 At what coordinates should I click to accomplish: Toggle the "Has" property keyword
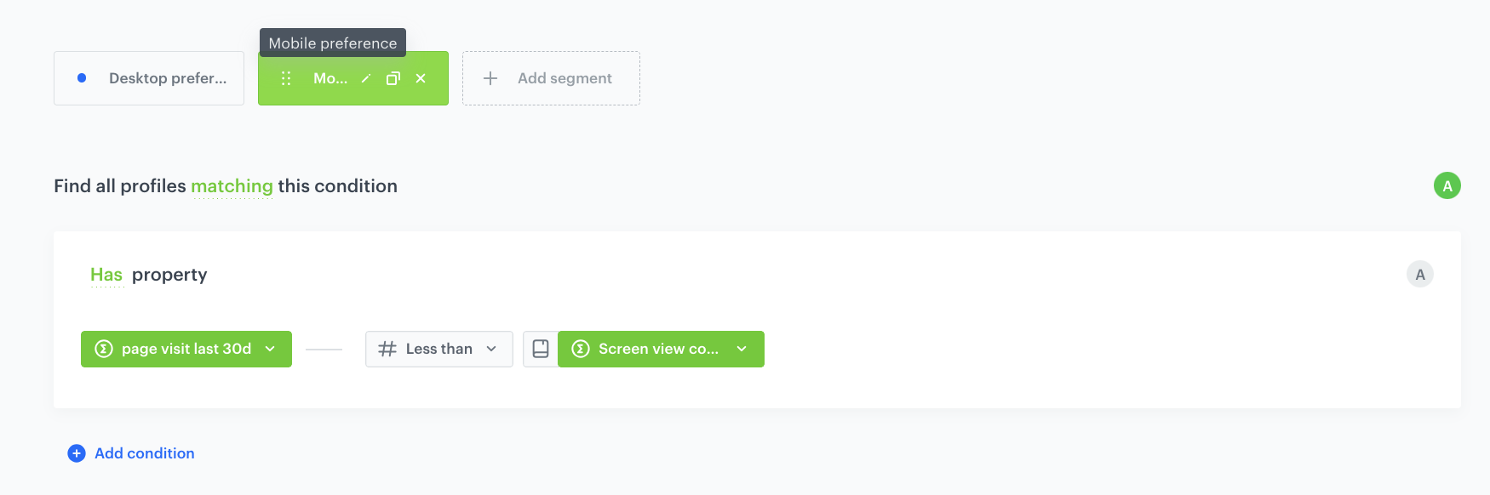[x=106, y=275]
